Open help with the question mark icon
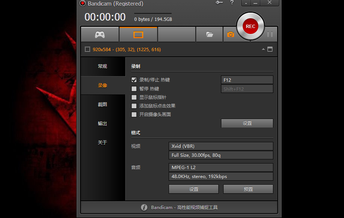 [x=232, y=3]
